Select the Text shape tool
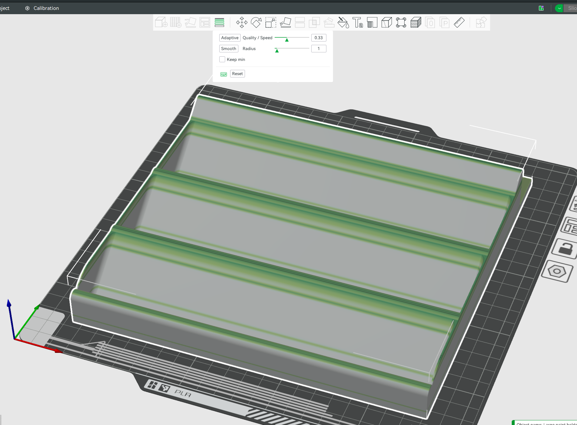 [358, 22]
